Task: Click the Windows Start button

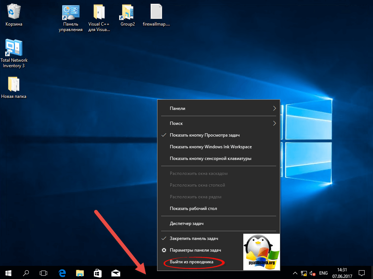Action: pos(8,273)
